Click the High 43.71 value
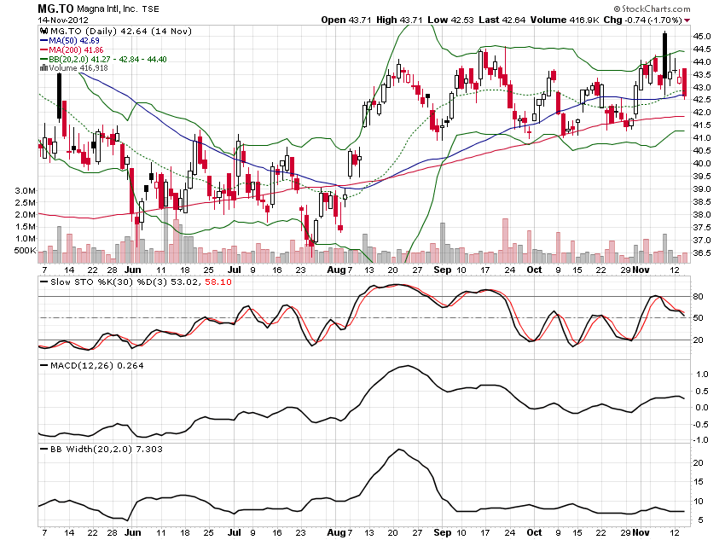Image resolution: width=725 pixels, height=540 pixels. tap(399, 20)
